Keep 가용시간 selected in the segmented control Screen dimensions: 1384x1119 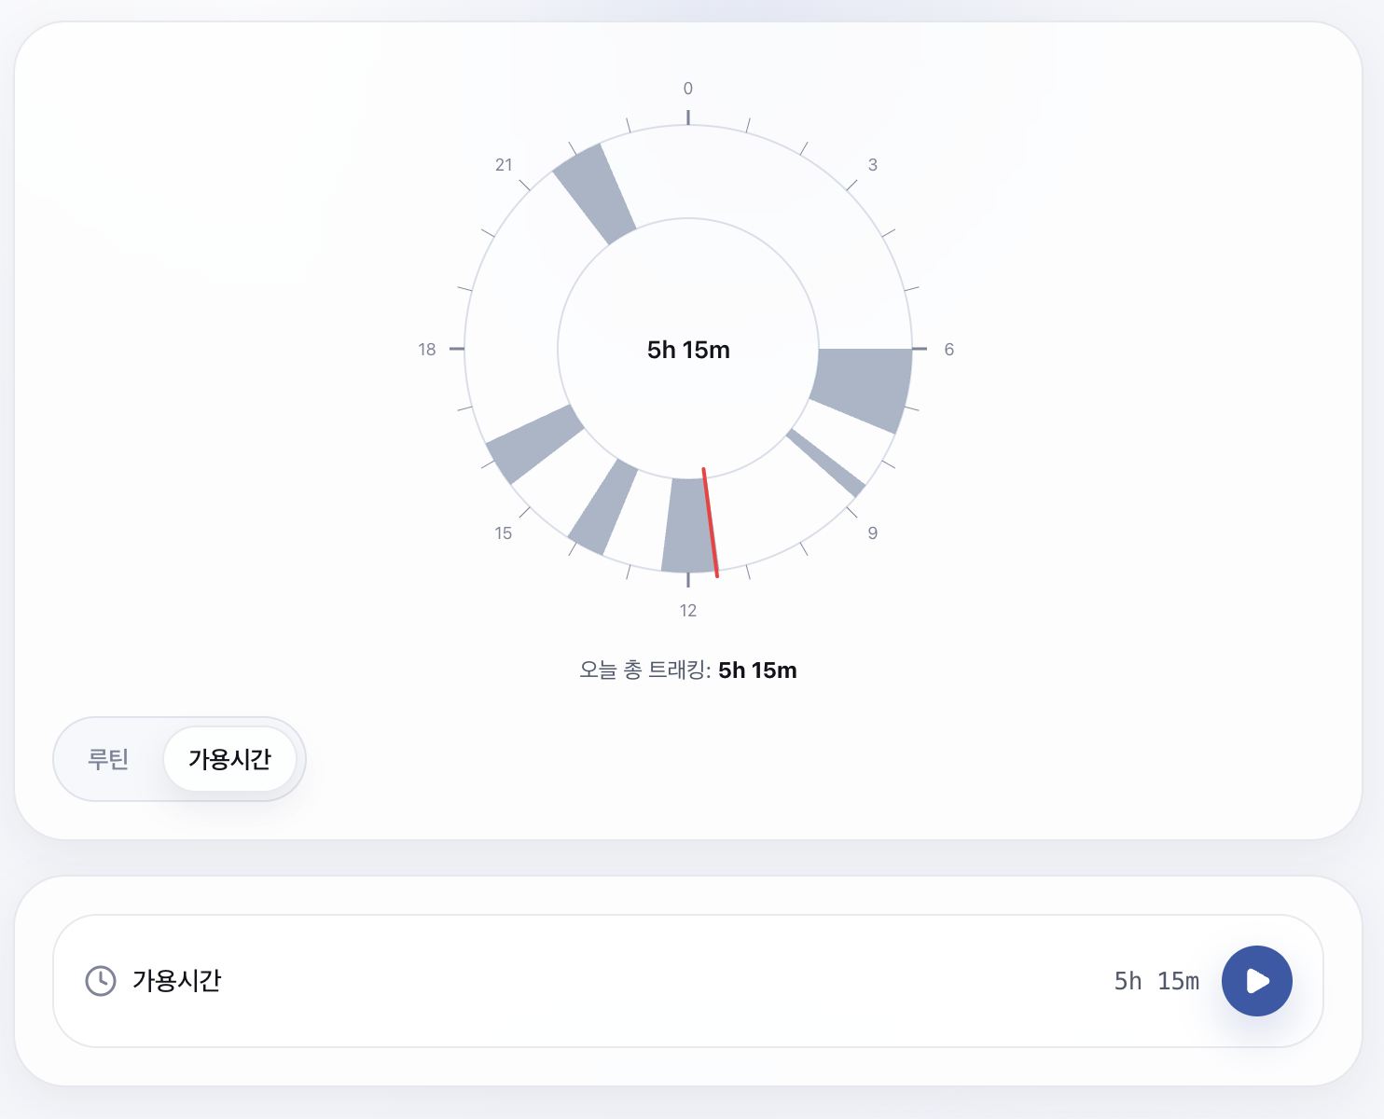[x=231, y=759]
